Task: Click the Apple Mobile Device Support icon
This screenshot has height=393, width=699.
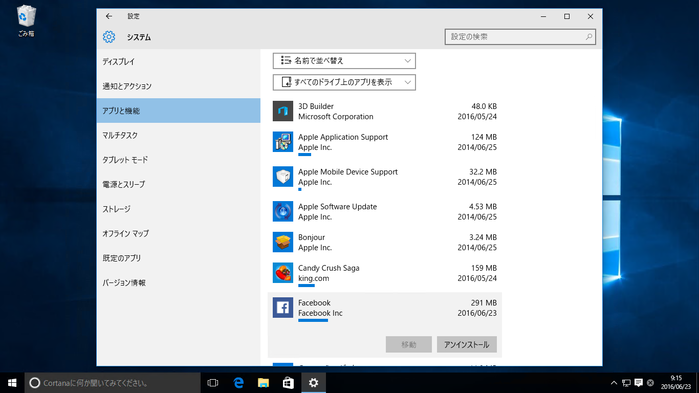Action: [x=283, y=177]
